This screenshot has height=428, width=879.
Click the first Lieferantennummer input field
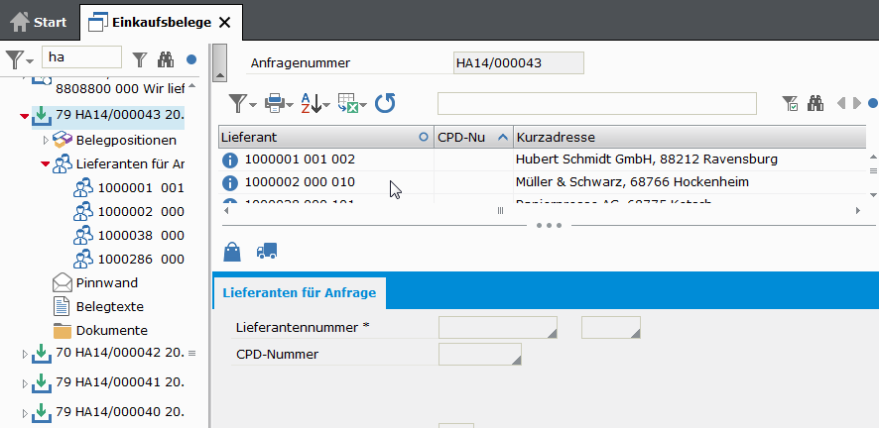pos(498,327)
